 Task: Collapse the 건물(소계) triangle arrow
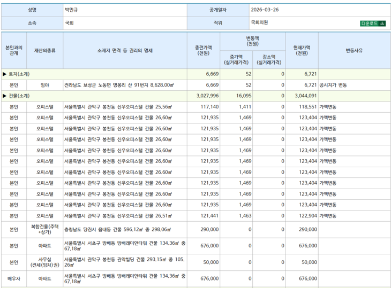[x=4, y=96]
